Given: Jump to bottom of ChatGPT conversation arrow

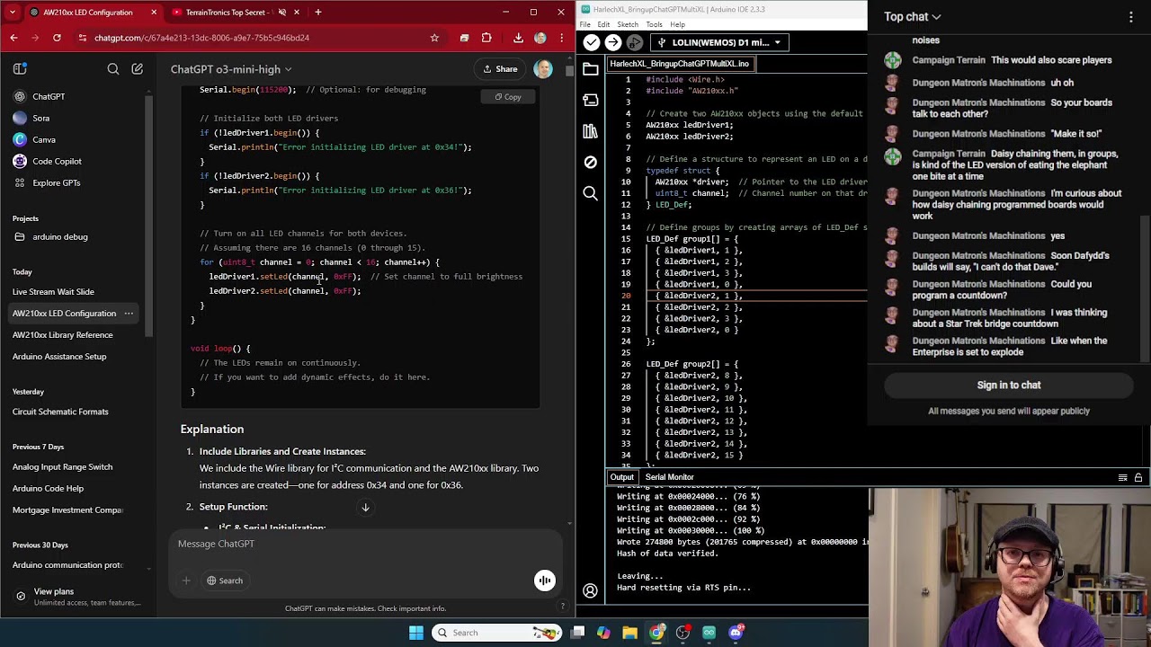Looking at the screenshot, I should pyautogui.click(x=365, y=508).
